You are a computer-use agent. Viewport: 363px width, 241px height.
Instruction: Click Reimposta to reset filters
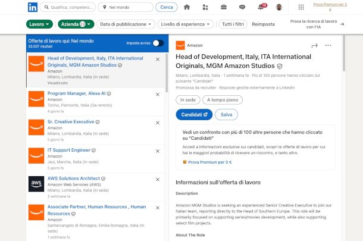263,24
